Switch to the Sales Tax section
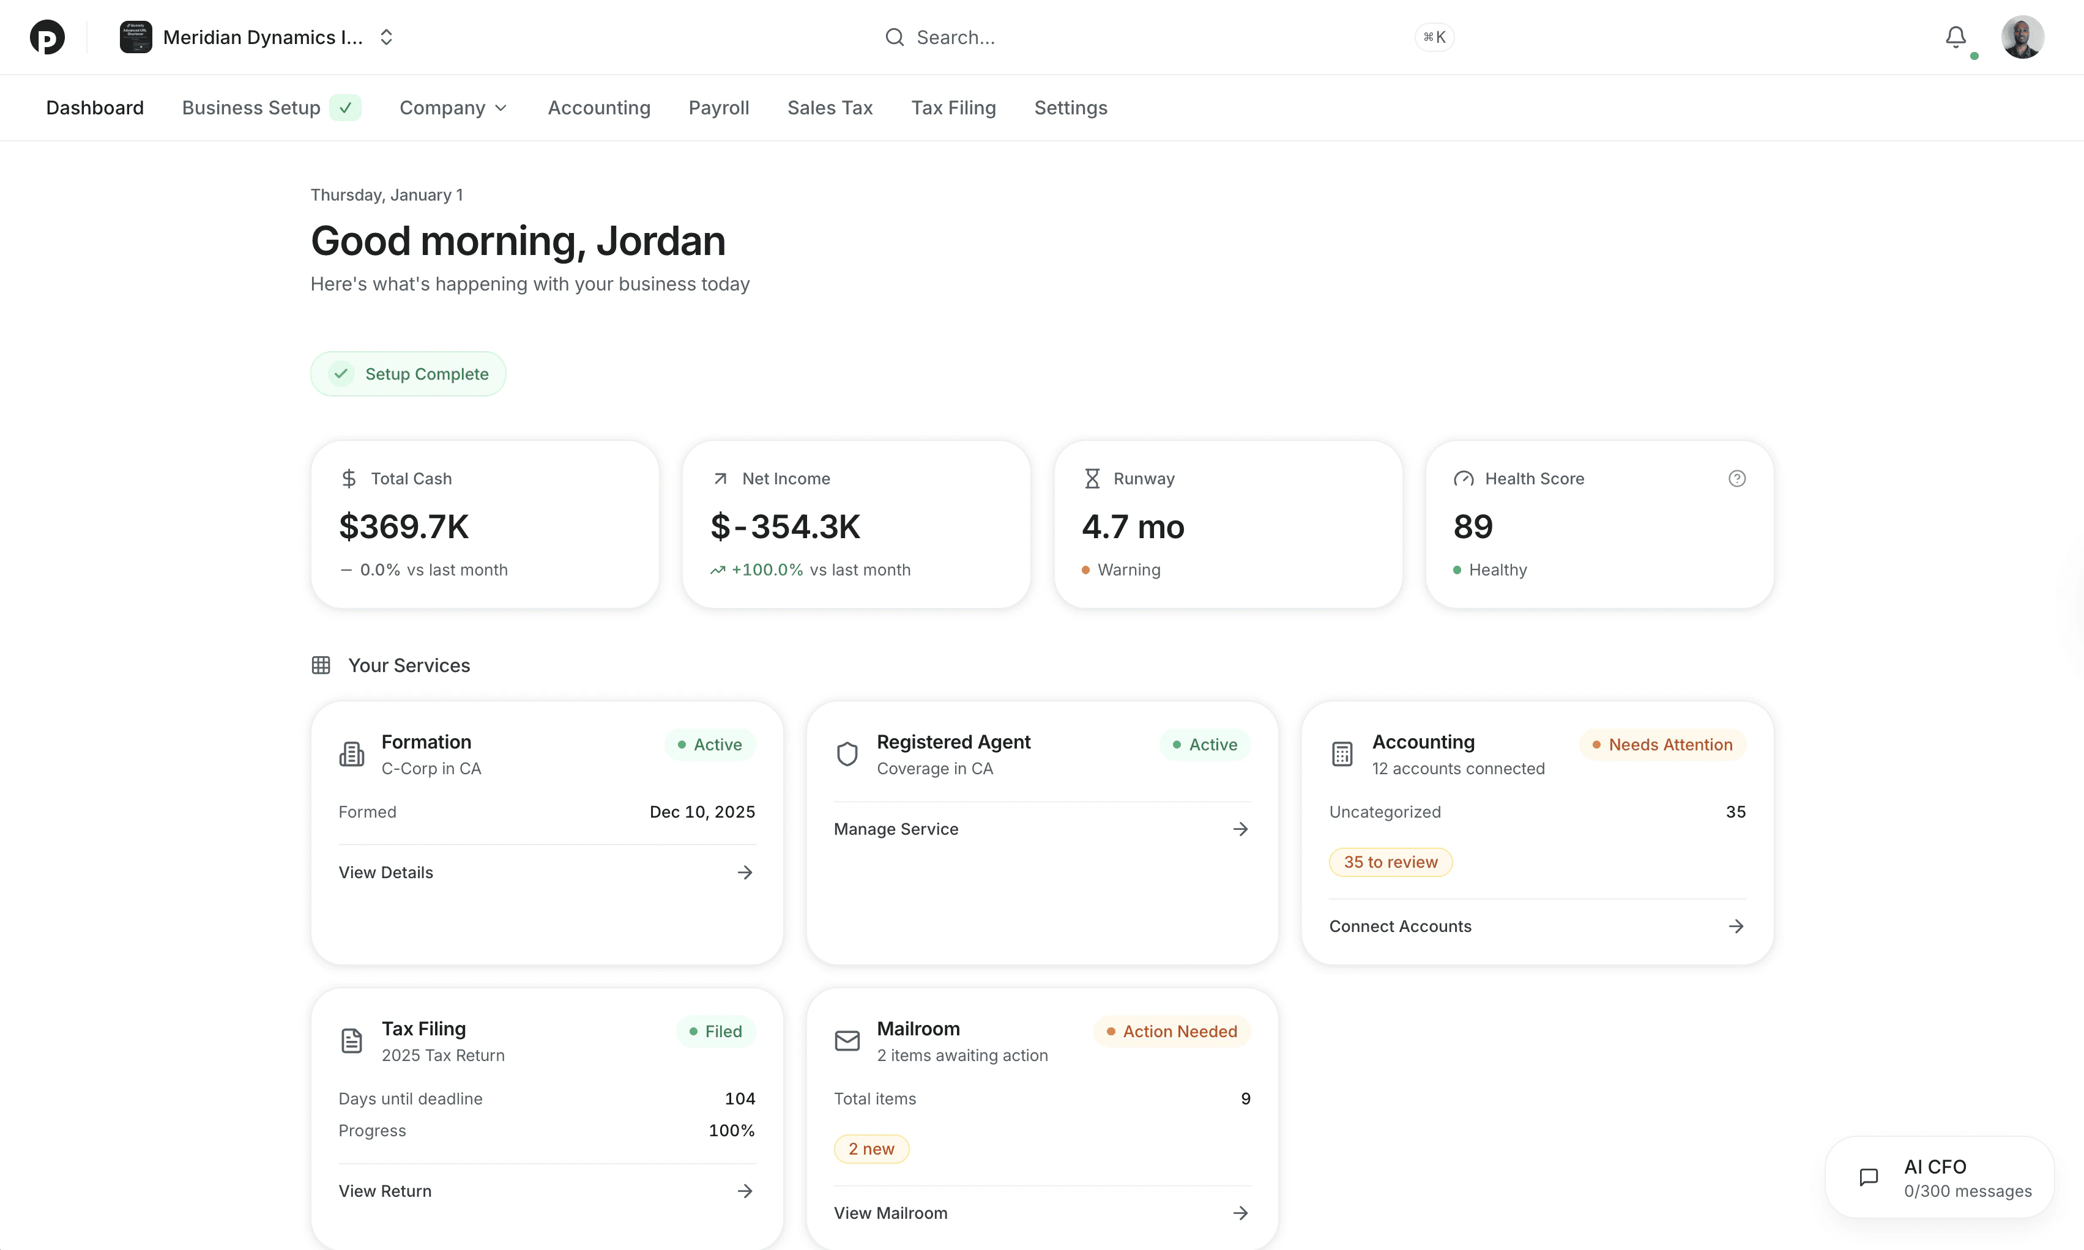The width and height of the screenshot is (2084, 1250). [830, 108]
